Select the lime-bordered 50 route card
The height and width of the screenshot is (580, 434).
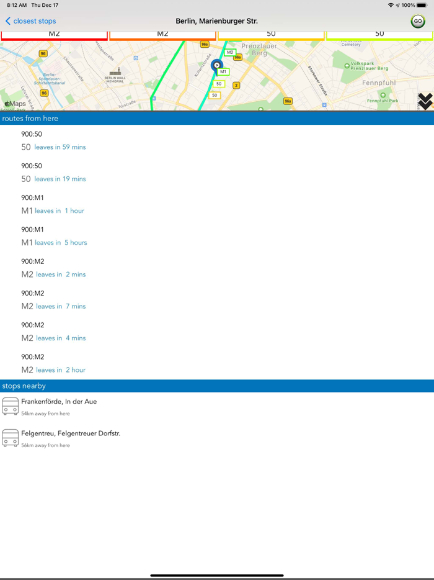pyautogui.click(x=379, y=35)
